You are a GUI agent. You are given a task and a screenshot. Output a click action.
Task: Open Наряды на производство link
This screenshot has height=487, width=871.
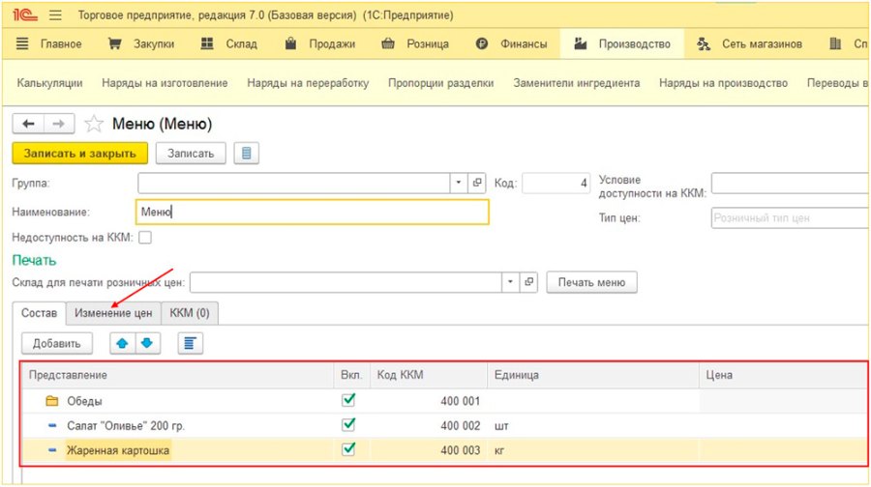coord(723,83)
